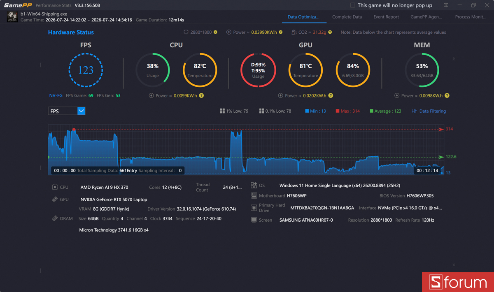Tick 'This game will no longer pop up' checkbox
494x292 pixels.
click(352, 5)
